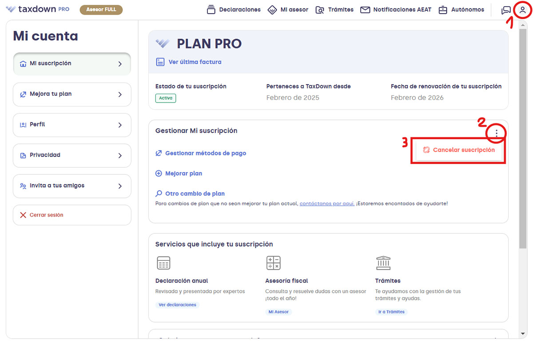Follow the contáctanos por aquí link
533x343 pixels.
point(327,204)
